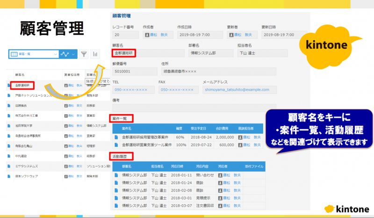Open 唐松 敦夫 link in 更新者 field
Image resolution: width=374 pixels, height=218 pixels.
(x=243, y=35)
